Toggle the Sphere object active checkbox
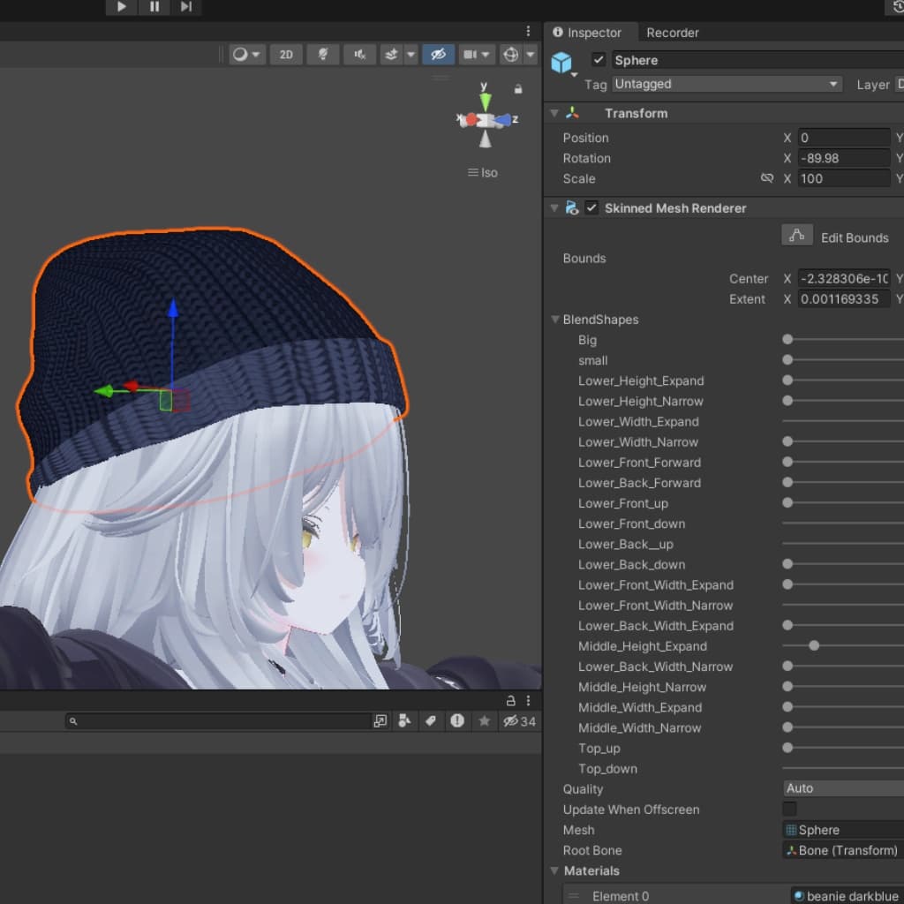Image resolution: width=904 pixels, height=904 pixels. [599, 59]
